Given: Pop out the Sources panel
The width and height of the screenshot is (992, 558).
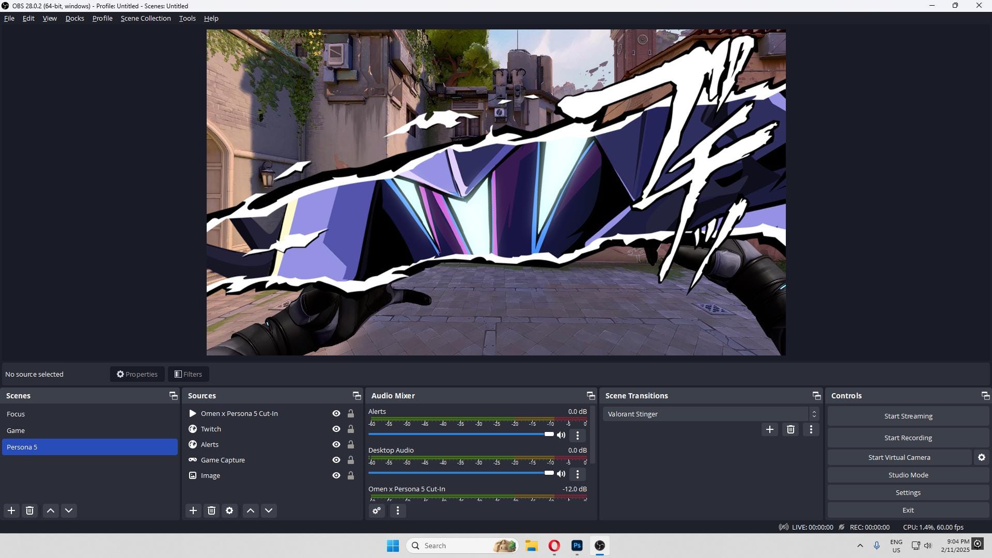Looking at the screenshot, I should [x=357, y=396].
